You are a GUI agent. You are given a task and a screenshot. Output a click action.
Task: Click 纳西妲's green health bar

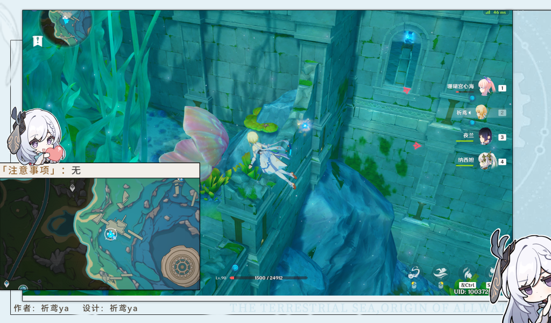click(x=465, y=165)
